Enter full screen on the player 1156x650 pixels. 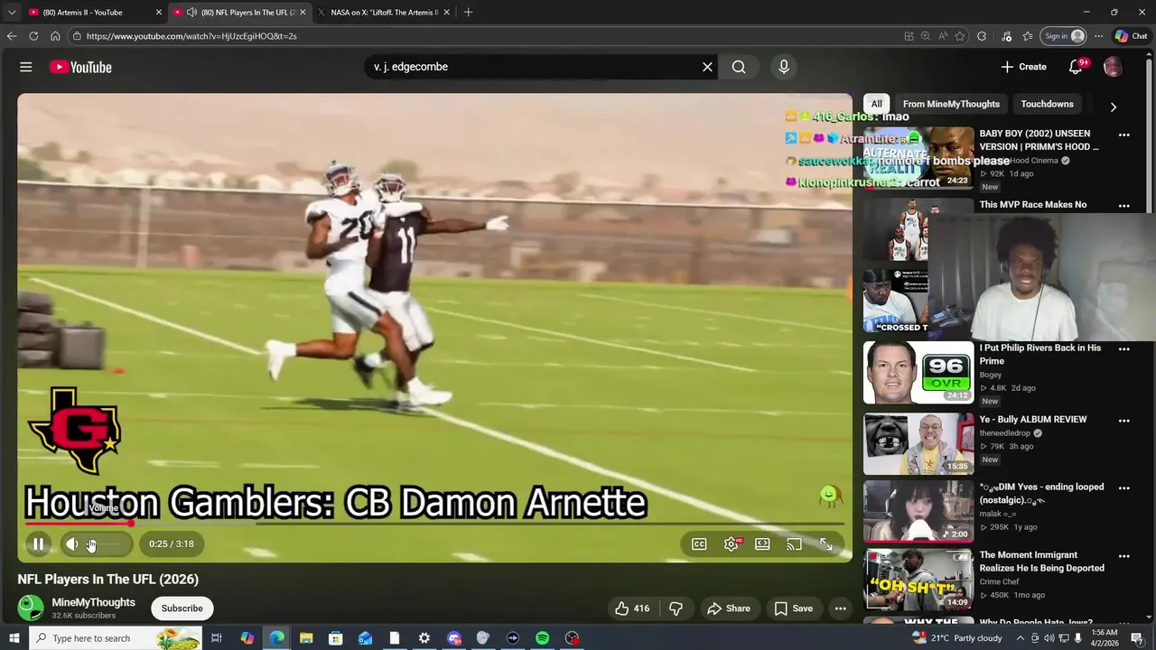coord(826,543)
